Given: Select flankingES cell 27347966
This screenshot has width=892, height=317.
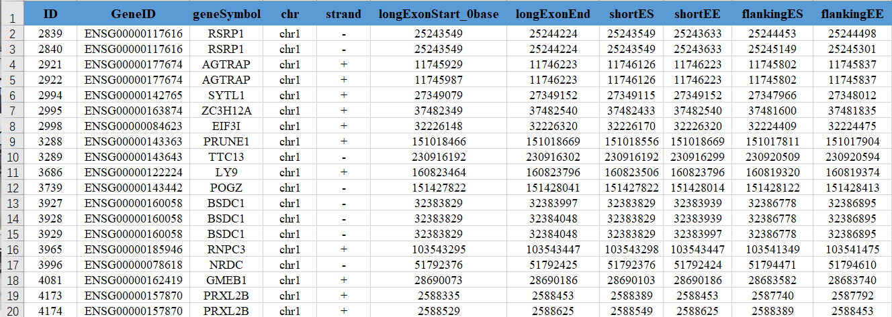Looking at the screenshot, I should pos(772,95).
